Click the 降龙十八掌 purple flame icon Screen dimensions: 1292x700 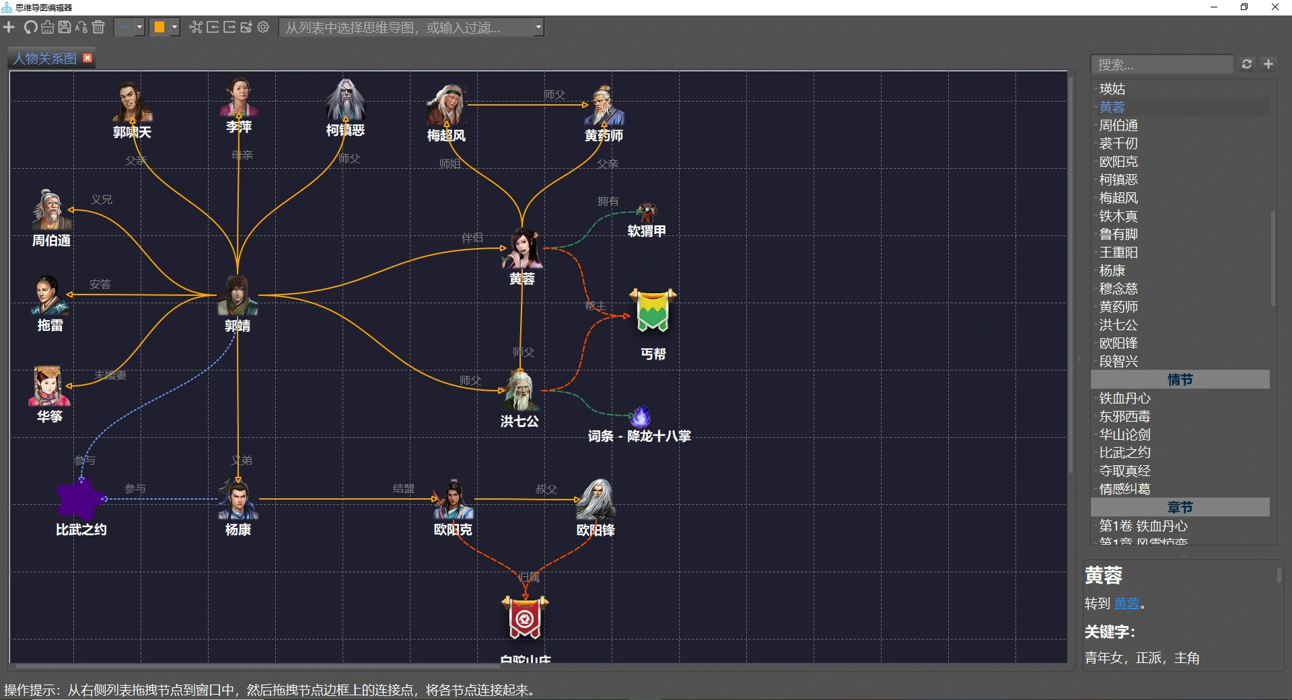(x=640, y=416)
